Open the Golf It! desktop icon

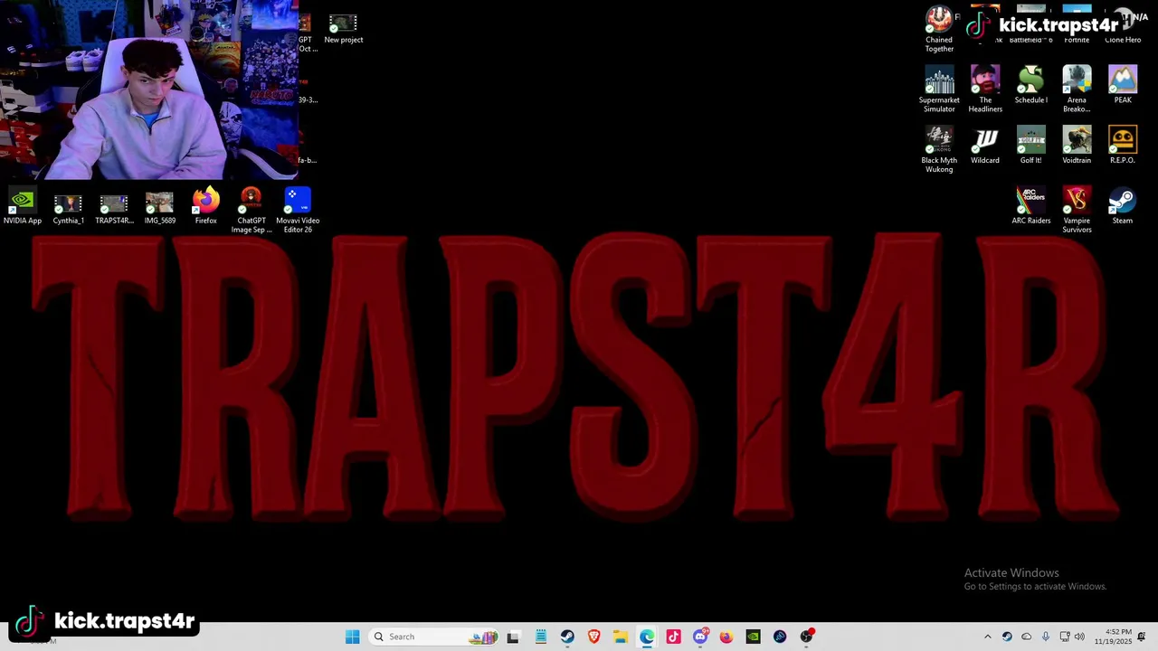pyautogui.click(x=1030, y=146)
